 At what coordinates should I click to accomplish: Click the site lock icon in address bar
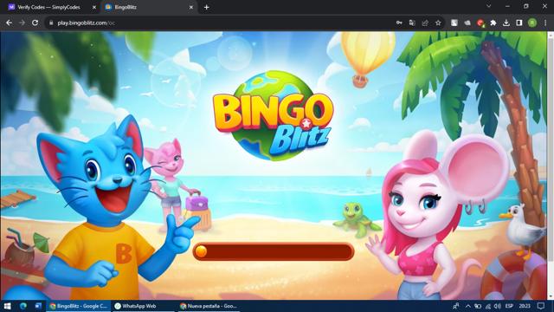(x=51, y=23)
